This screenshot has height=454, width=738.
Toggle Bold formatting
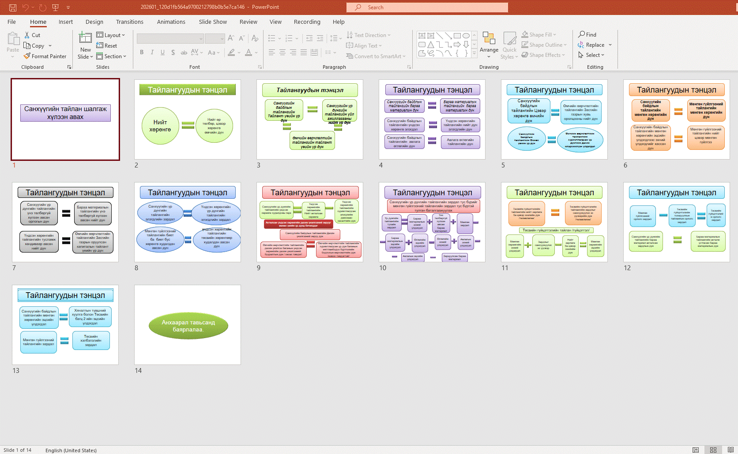pos(142,52)
